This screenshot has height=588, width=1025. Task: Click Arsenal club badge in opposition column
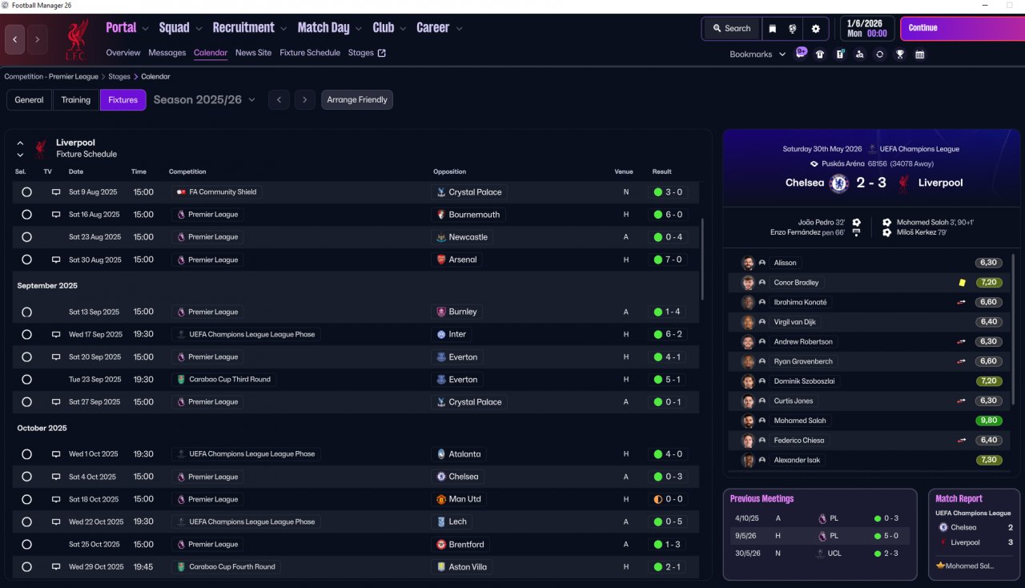(x=440, y=260)
